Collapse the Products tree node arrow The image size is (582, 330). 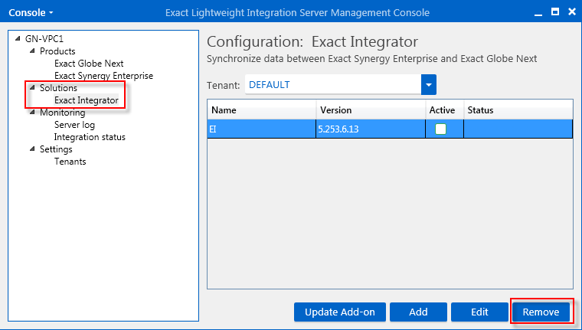(32, 51)
